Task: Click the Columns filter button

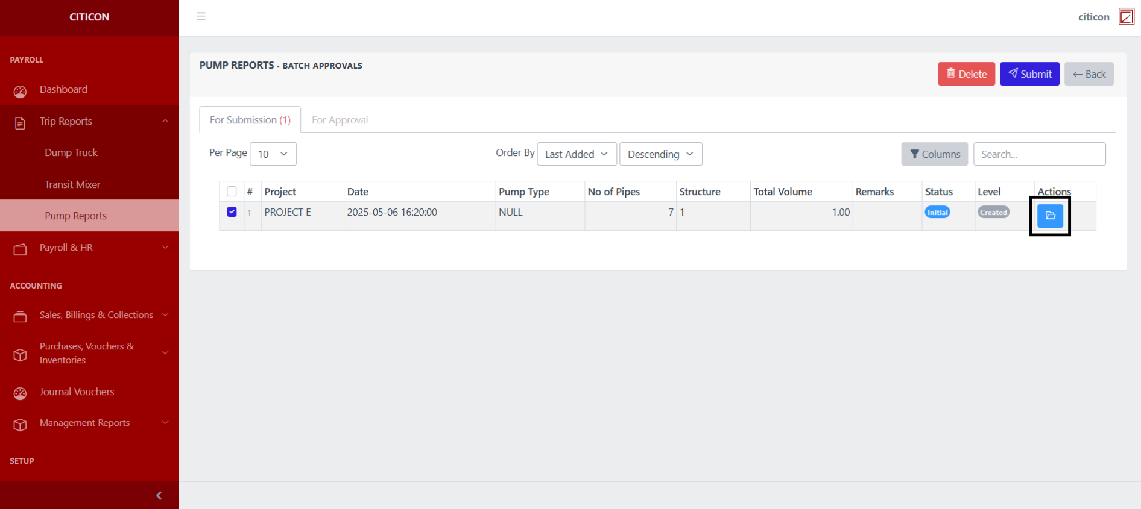Action: pyautogui.click(x=934, y=154)
